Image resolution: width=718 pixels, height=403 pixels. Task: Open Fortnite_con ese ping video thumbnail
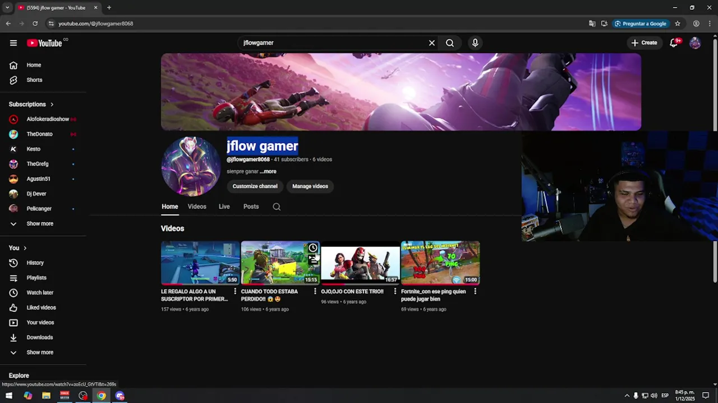(x=440, y=263)
